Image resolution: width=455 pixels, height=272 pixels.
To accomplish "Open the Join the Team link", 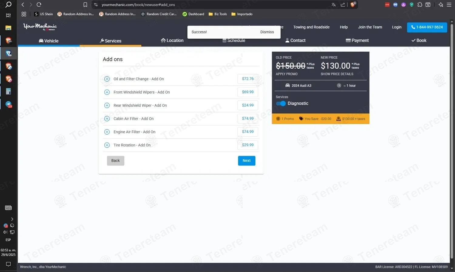I will coord(370,27).
